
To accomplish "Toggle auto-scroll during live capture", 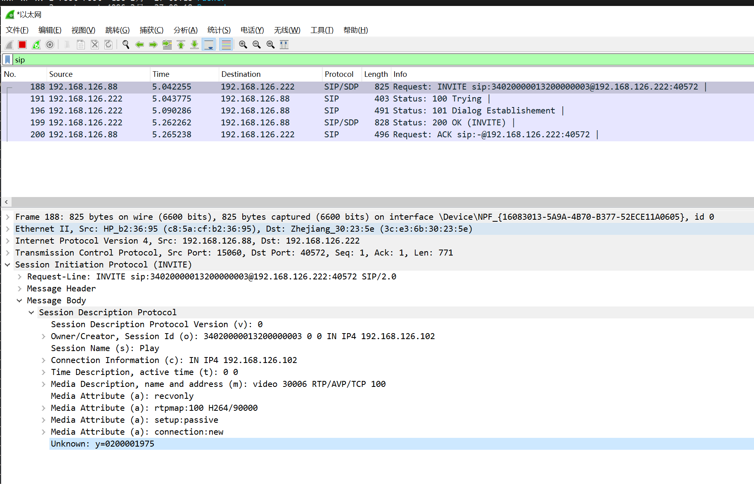I will tap(209, 44).
